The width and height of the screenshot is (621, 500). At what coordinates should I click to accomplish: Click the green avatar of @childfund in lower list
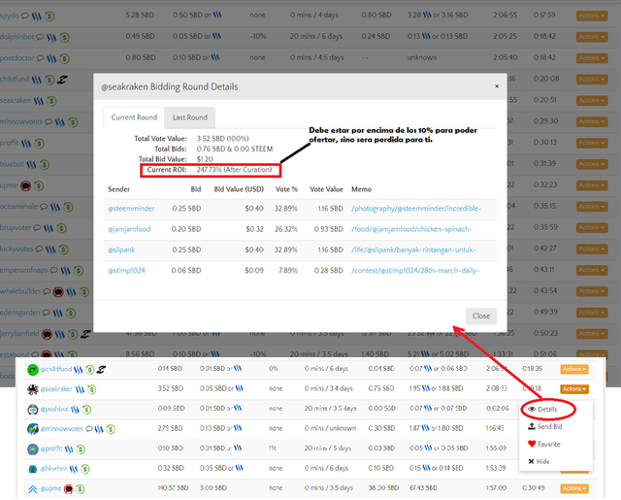32,370
